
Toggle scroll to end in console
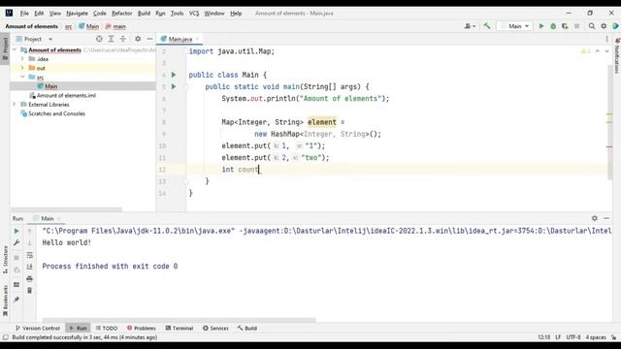point(30,268)
